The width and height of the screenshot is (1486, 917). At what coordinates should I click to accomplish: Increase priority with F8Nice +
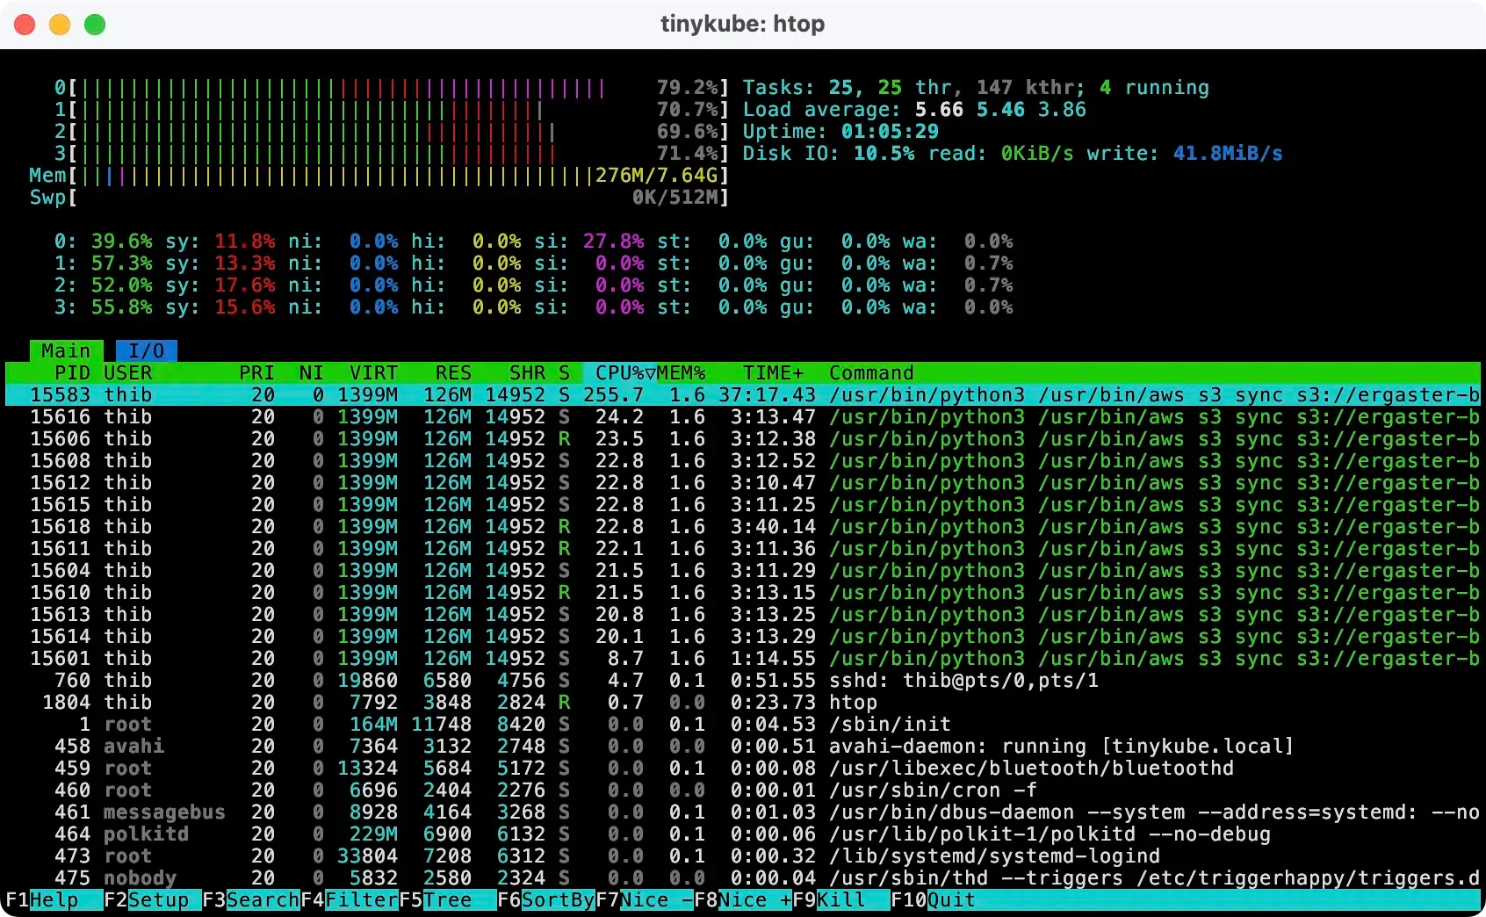(x=743, y=899)
